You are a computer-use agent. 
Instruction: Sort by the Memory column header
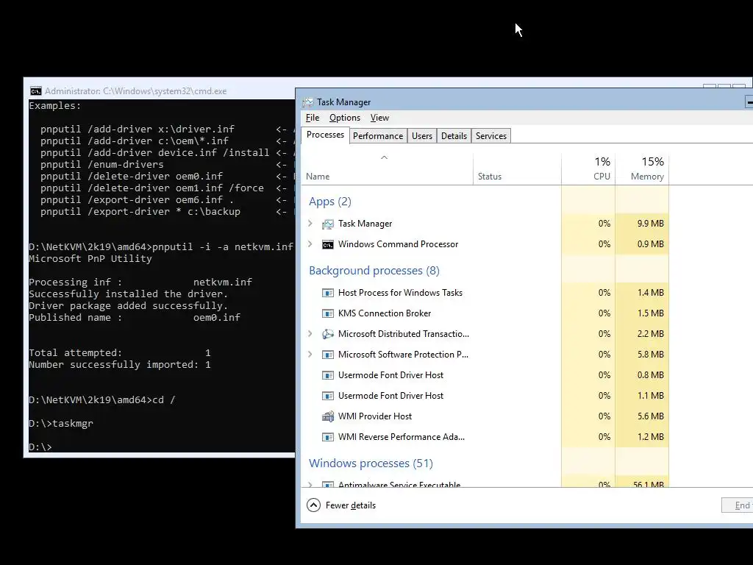642,169
